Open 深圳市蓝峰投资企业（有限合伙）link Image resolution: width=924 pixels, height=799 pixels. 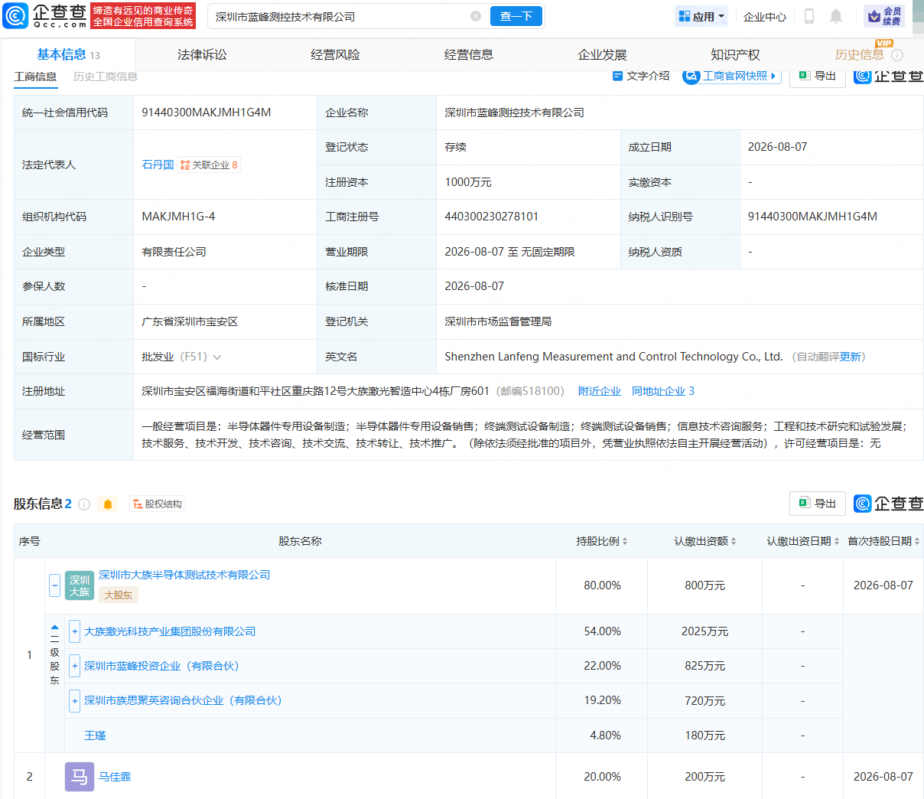[x=161, y=666]
